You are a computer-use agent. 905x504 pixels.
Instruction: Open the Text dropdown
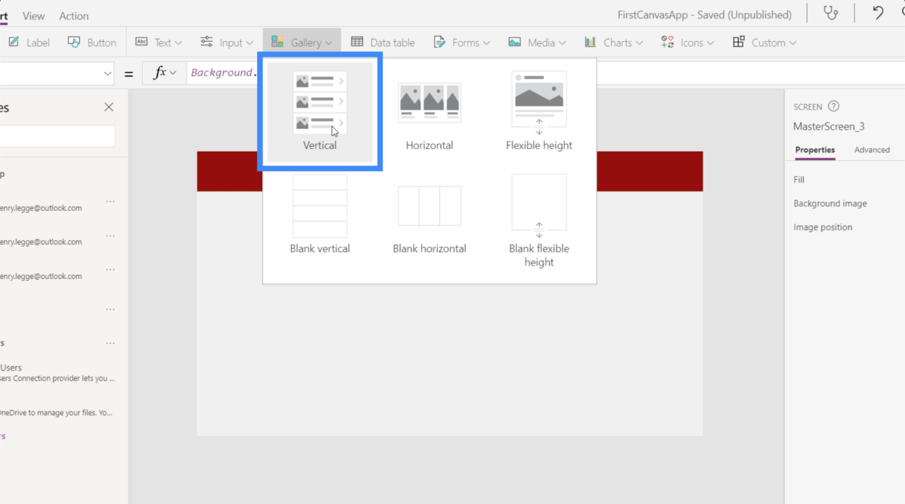click(x=159, y=43)
